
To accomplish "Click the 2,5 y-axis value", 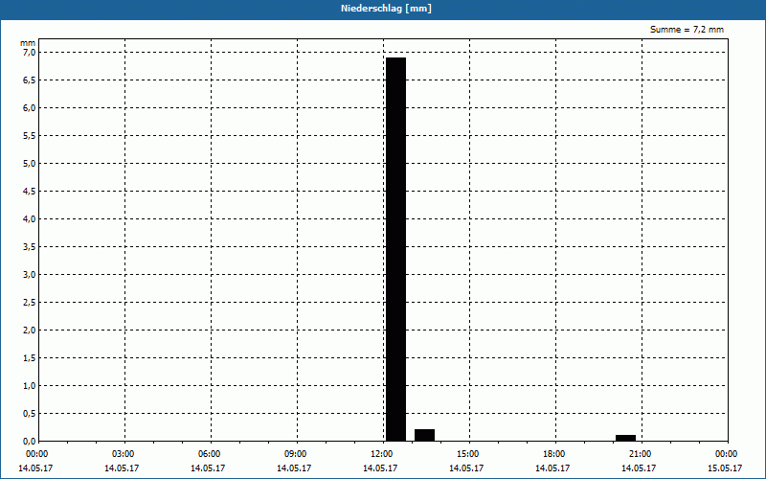I will click(29, 303).
